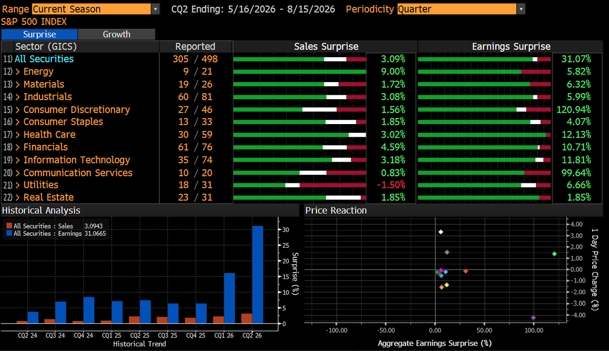Click the Earnings Surprise column header

(511, 47)
